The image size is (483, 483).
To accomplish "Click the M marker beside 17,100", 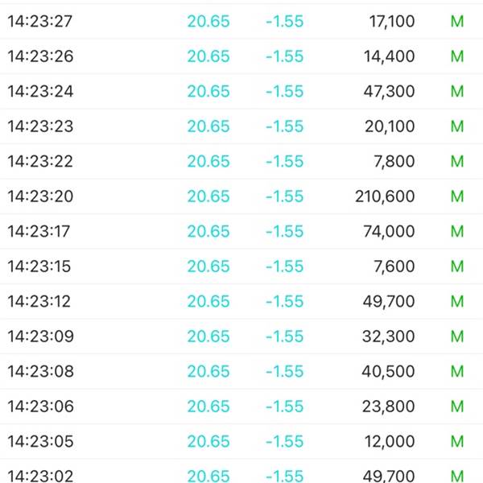I will tap(457, 21).
